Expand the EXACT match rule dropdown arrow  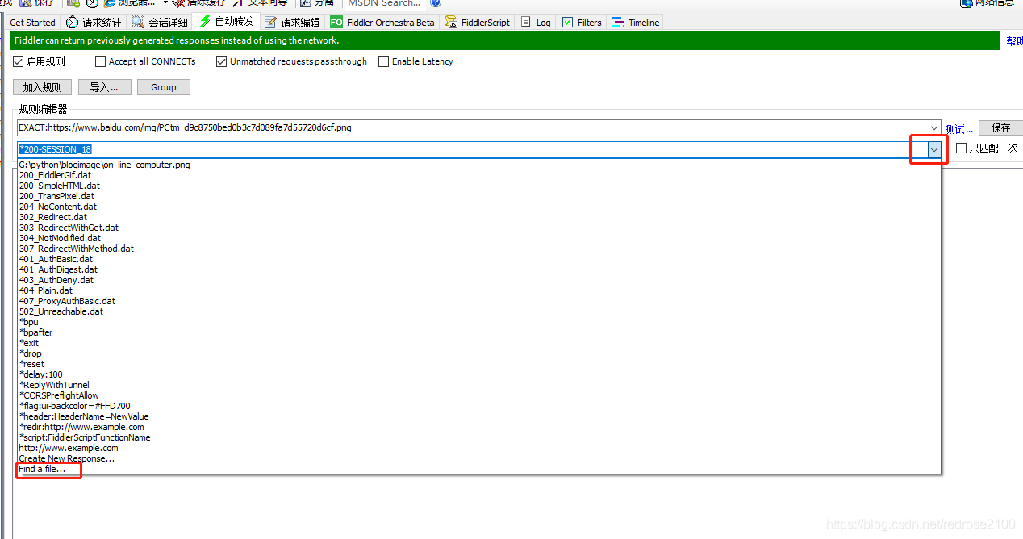point(934,127)
